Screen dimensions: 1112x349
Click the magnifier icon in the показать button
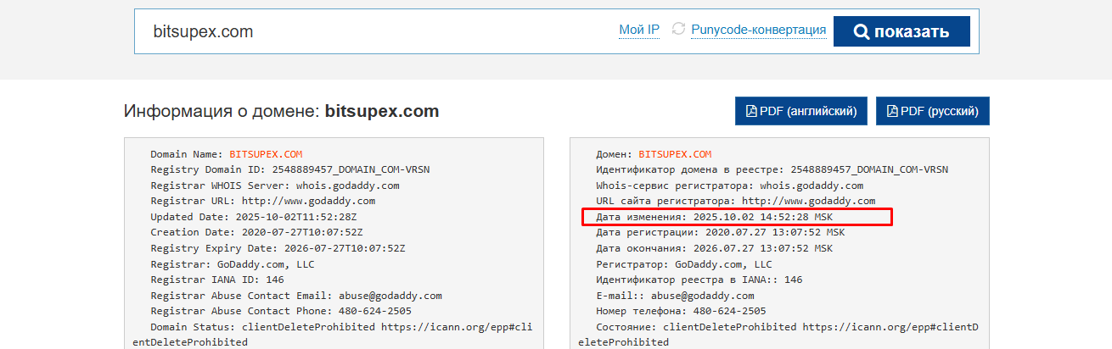click(861, 32)
